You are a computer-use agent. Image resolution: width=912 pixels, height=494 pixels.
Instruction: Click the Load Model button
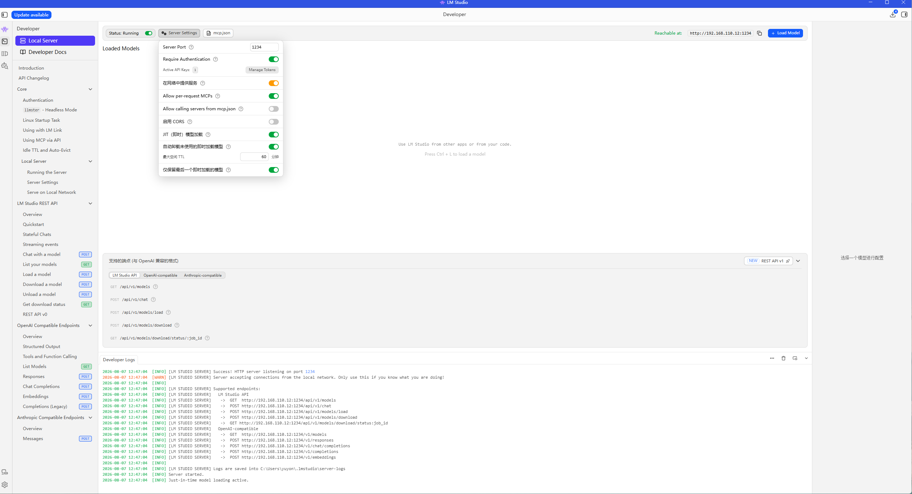(785, 33)
